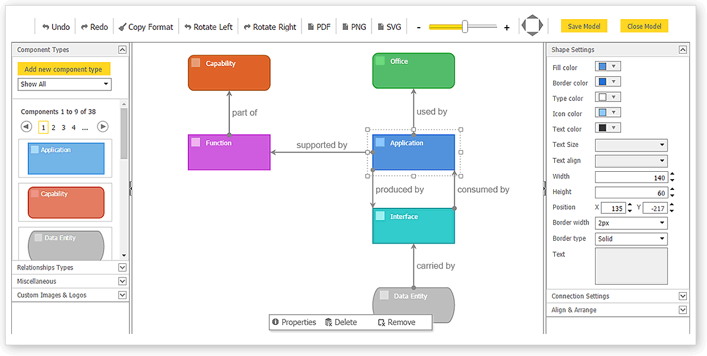Image resolution: width=707 pixels, height=356 pixels.
Task: Choose Properties from the context menu
Action: (x=294, y=322)
